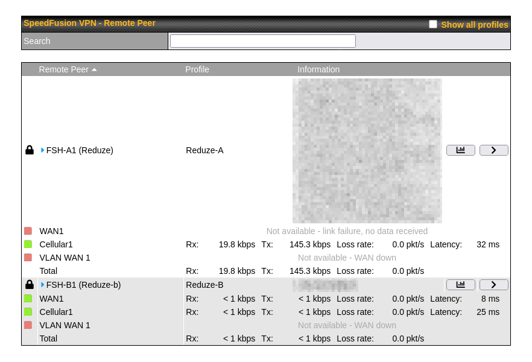Open the FSH-A1 (Reduze) peer link

(x=80, y=150)
